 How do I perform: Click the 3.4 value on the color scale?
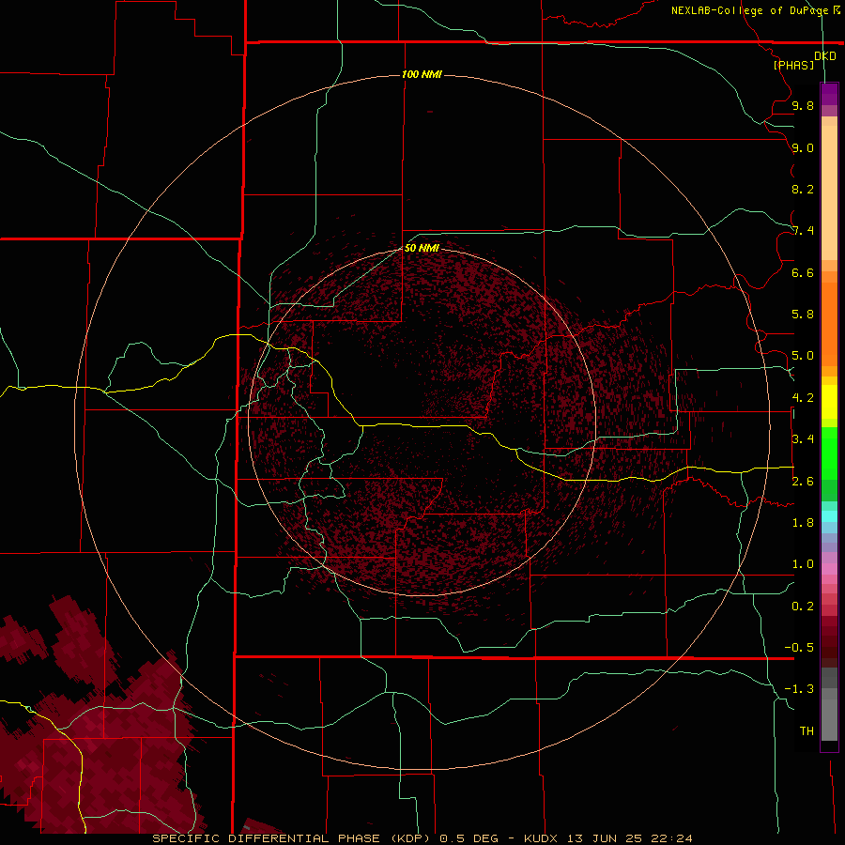click(x=803, y=439)
